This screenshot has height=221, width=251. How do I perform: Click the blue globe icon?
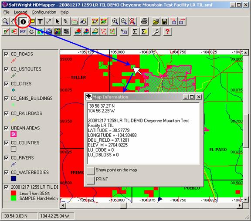coord(49,31)
